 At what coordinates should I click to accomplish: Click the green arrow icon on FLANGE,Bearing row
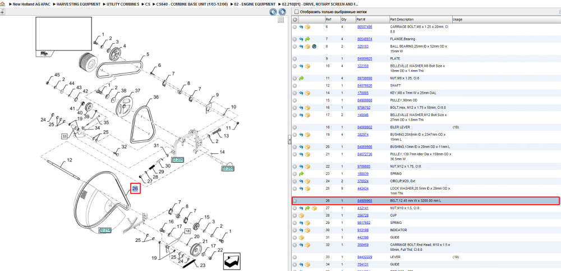[x=307, y=39]
